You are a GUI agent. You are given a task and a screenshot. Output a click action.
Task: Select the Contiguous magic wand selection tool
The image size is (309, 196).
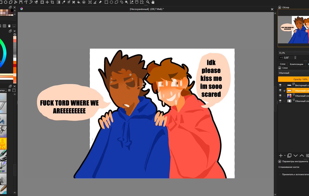126,2
